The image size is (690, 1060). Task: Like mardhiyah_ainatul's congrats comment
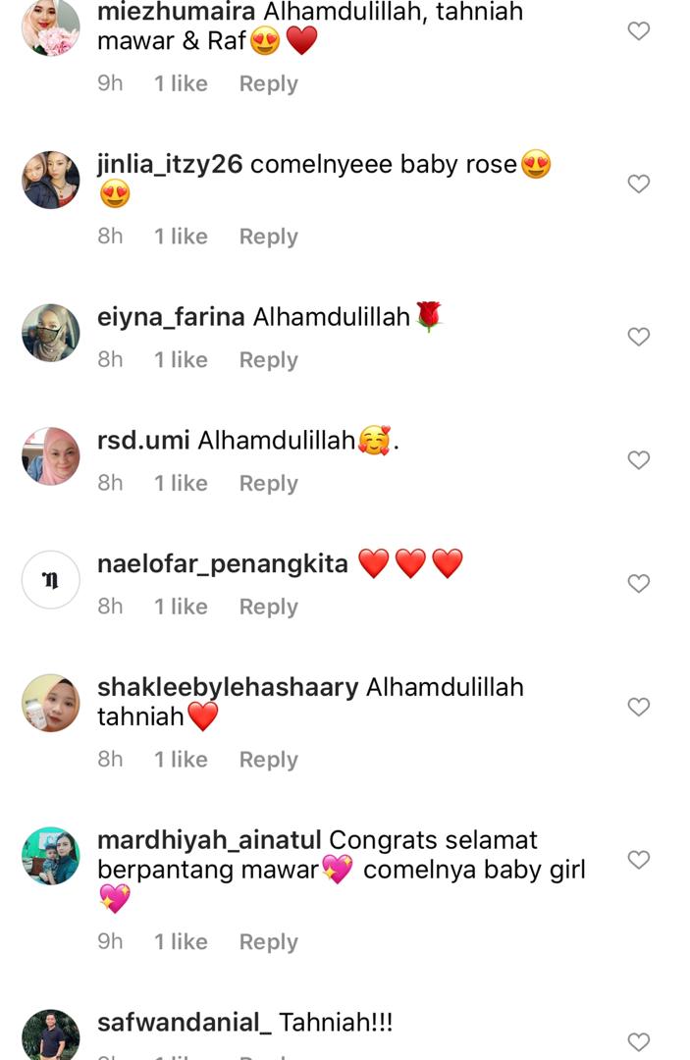639,860
